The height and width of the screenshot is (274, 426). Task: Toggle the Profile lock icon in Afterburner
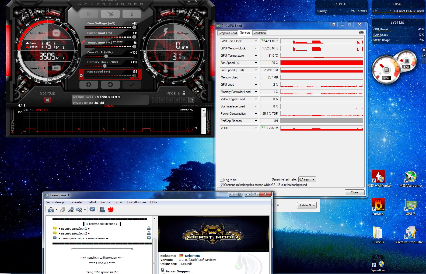tap(184, 93)
